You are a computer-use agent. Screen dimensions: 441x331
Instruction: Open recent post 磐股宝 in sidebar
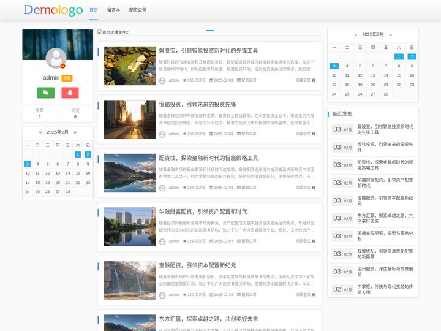point(385,129)
